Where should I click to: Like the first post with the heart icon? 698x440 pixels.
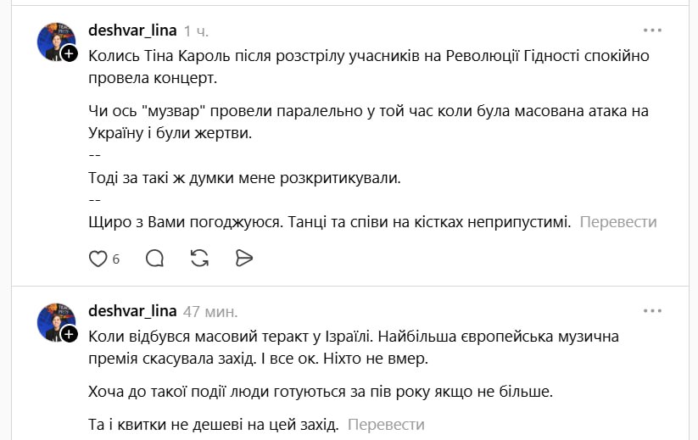[x=98, y=259]
